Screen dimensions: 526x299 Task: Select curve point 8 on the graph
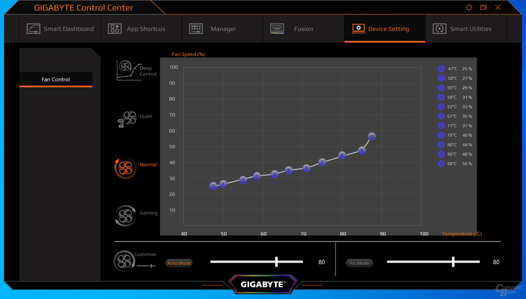pos(342,155)
